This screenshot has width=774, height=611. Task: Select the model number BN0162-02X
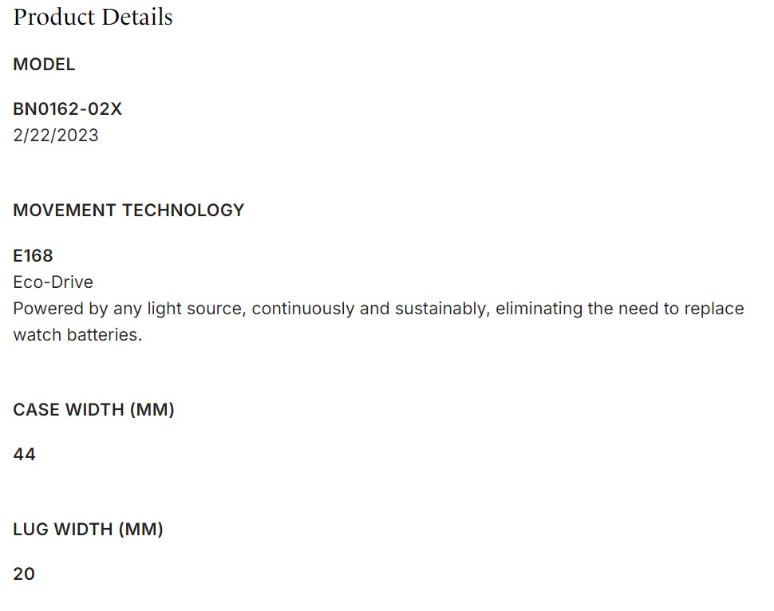click(67, 109)
